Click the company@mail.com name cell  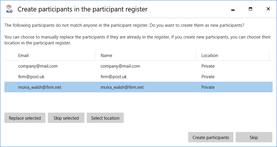(120, 66)
